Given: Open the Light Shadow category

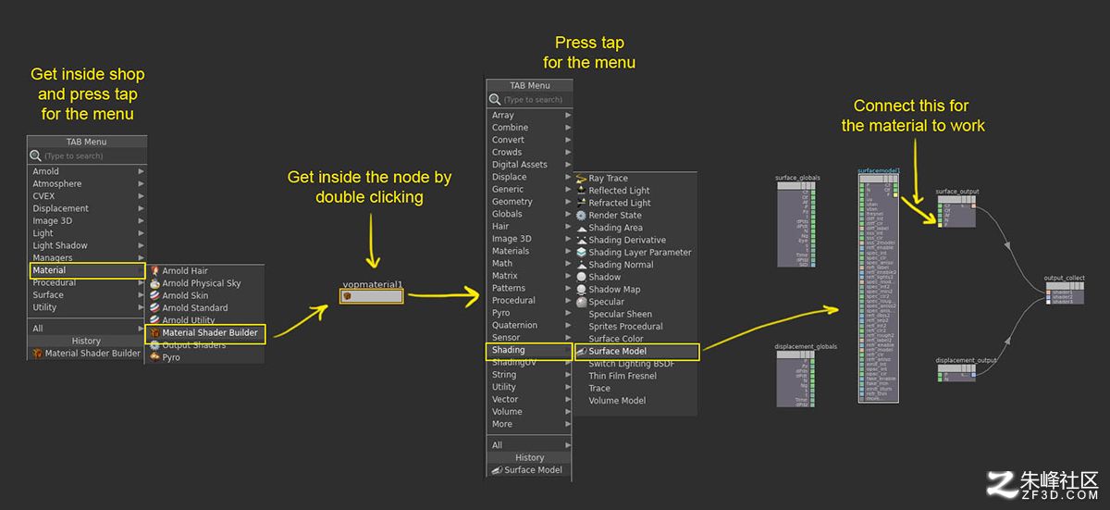Looking at the screenshot, I should 87,245.
